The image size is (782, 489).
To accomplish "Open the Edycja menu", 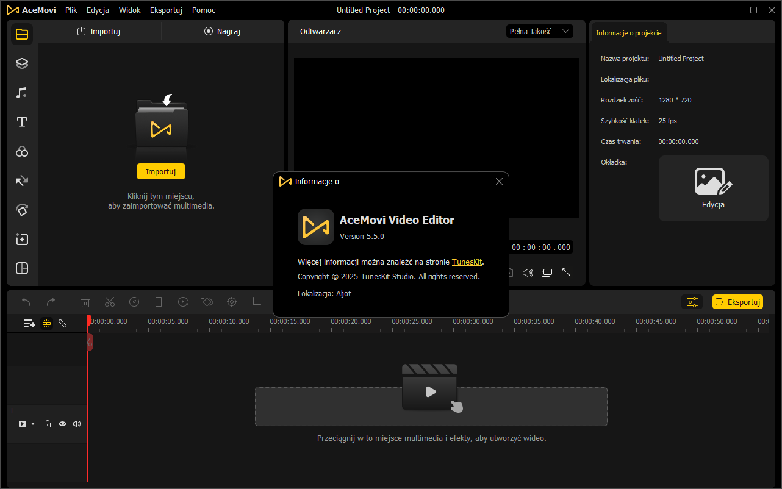I will pos(98,10).
